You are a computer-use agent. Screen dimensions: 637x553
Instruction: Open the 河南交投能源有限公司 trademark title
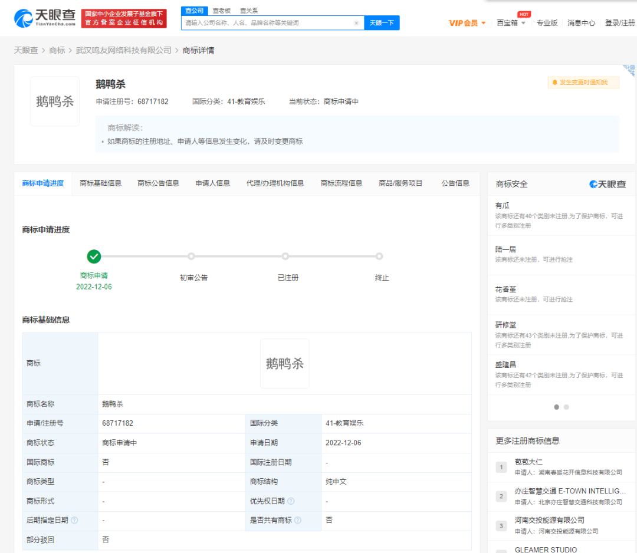pyautogui.click(x=549, y=520)
